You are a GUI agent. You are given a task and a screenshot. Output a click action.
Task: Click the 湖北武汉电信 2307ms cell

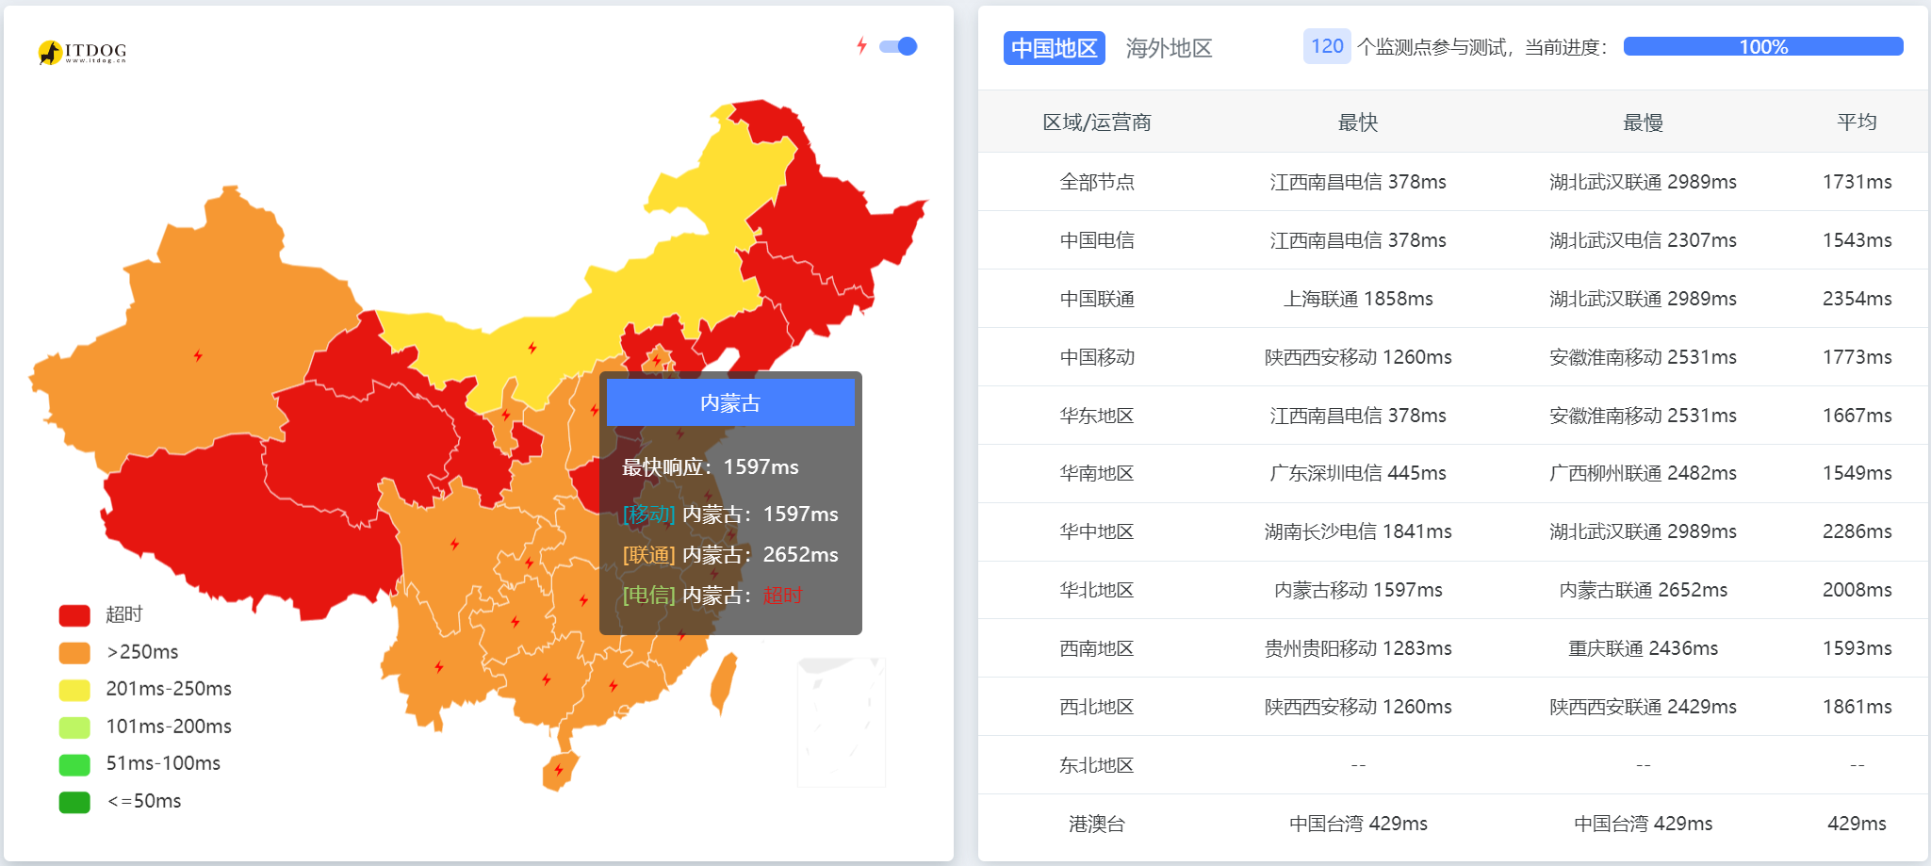coord(1643,240)
